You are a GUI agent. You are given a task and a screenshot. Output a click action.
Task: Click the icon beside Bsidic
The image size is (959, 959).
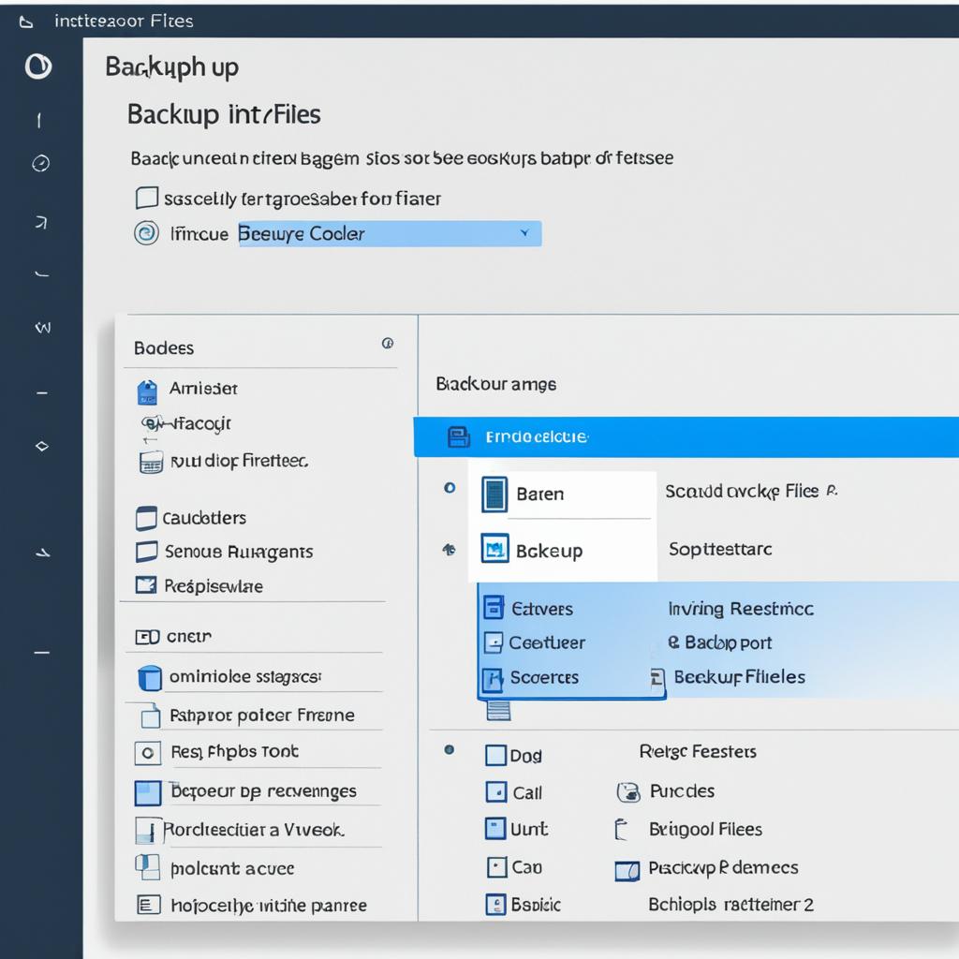(495, 904)
